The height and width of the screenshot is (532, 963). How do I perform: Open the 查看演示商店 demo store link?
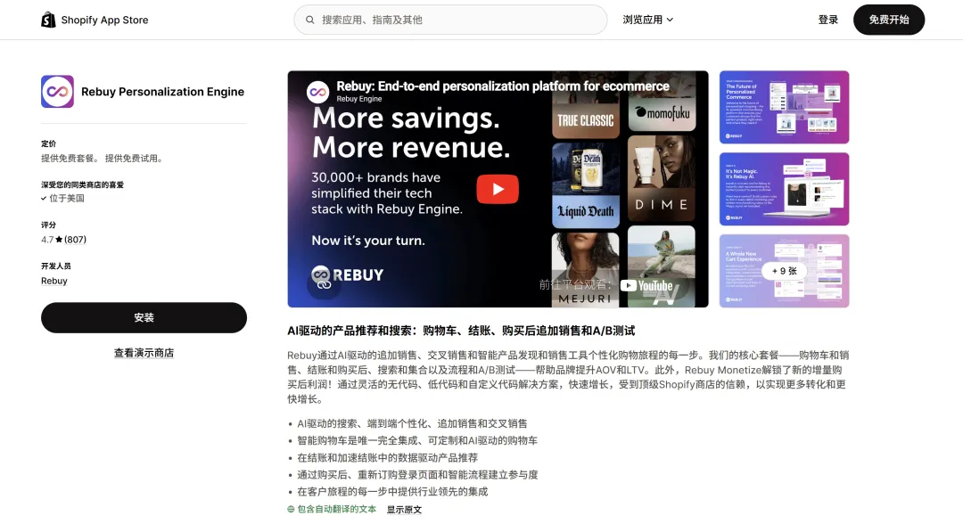coord(144,353)
